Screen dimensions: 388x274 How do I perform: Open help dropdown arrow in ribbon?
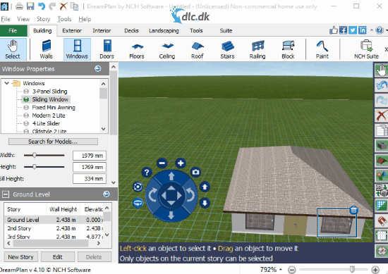pyautogui.click(x=387, y=30)
